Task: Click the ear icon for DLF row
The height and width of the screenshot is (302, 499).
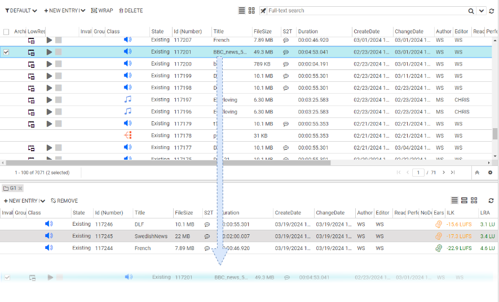Action: 438,224
